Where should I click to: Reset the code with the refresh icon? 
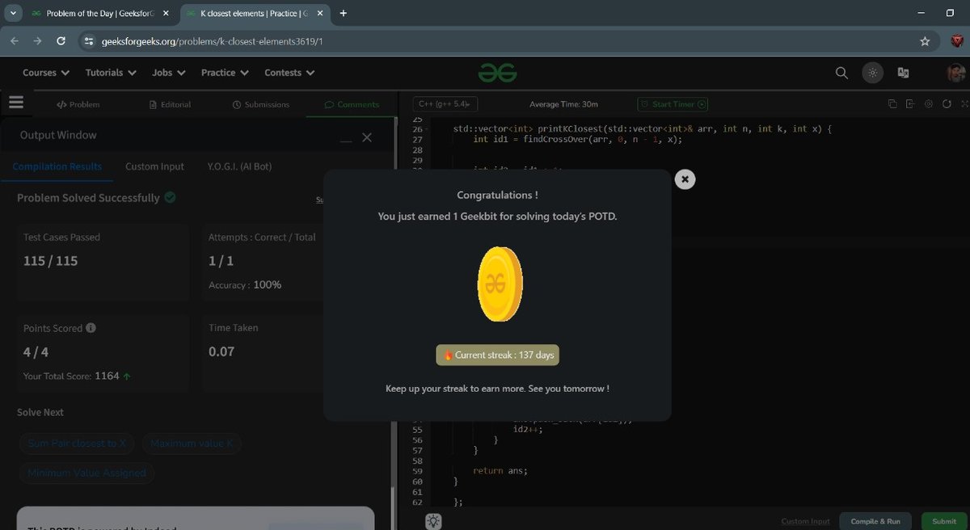947,104
